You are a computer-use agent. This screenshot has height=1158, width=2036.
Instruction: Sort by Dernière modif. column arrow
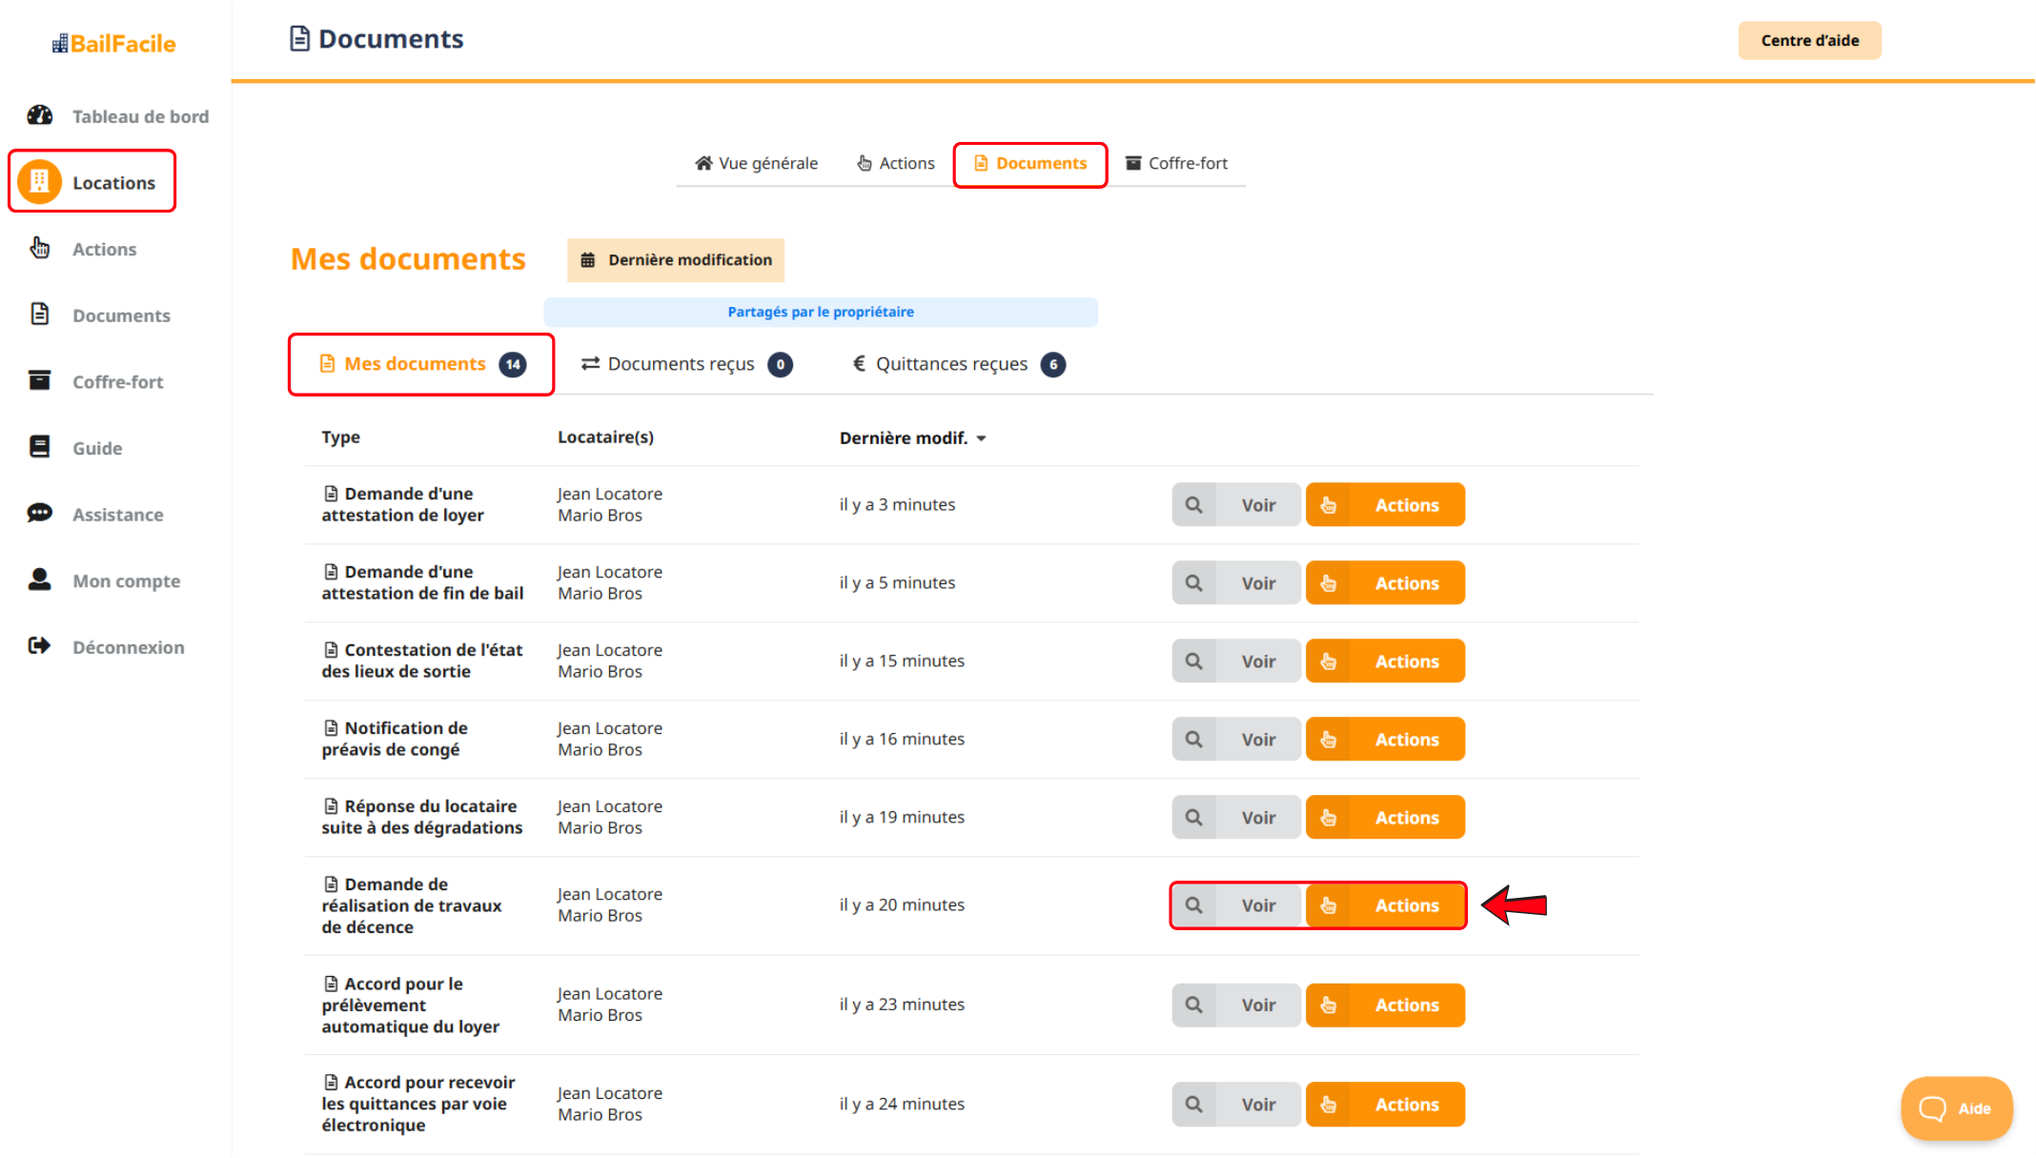982,438
